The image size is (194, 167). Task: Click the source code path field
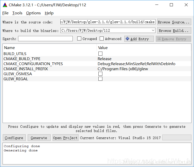click(x=108, y=22)
